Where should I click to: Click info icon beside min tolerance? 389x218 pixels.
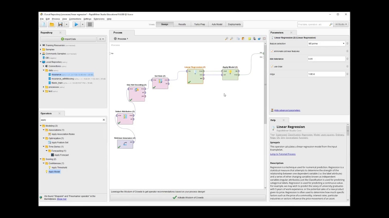[347, 59]
